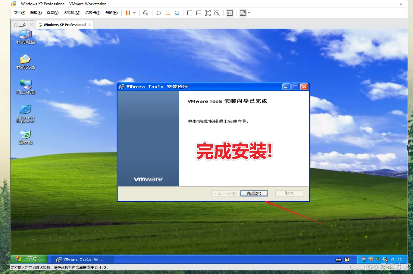Image resolution: width=413 pixels, height=274 pixels.
Task: Toggle the library sidebar panel icon
Action: pos(190,13)
